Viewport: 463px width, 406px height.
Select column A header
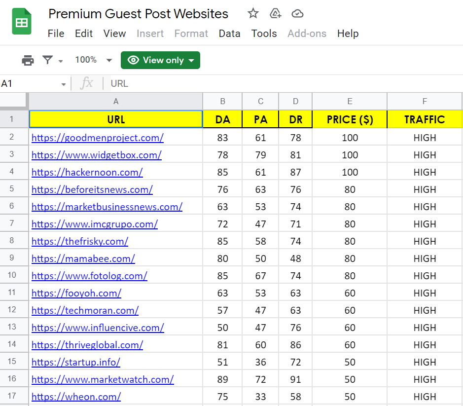(116, 101)
